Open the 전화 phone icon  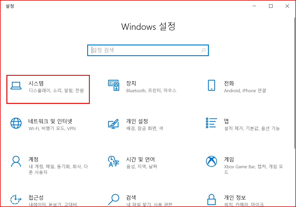pos(211,85)
